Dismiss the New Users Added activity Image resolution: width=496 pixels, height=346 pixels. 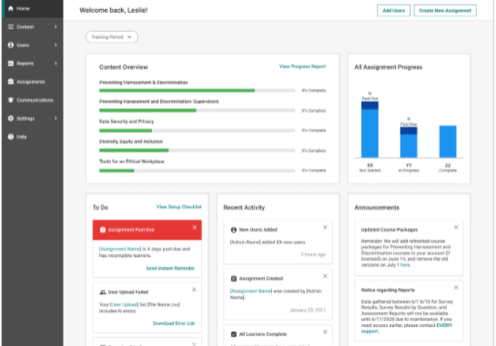click(325, 227)
